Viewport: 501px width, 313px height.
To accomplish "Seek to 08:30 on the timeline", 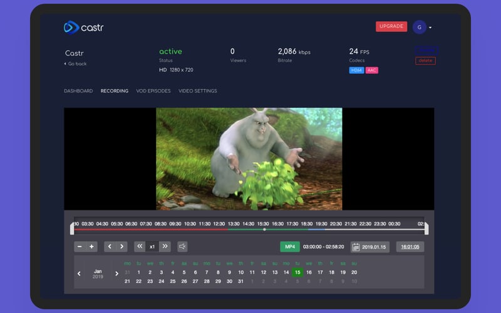I will point(161,224).
